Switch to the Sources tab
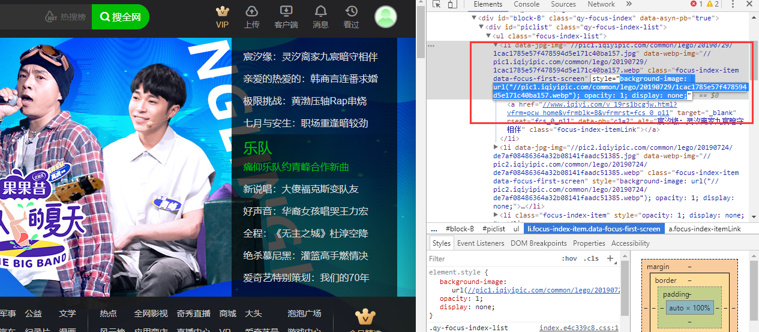Image resolution: width=759 pixels, height=332 pixels. pyautogui.click(x=563, y=4)
